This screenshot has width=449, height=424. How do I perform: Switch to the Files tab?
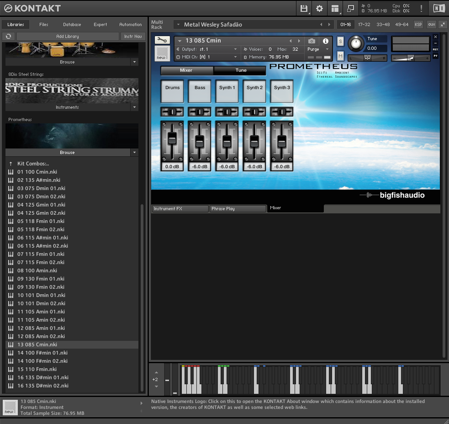click(44, 25)
